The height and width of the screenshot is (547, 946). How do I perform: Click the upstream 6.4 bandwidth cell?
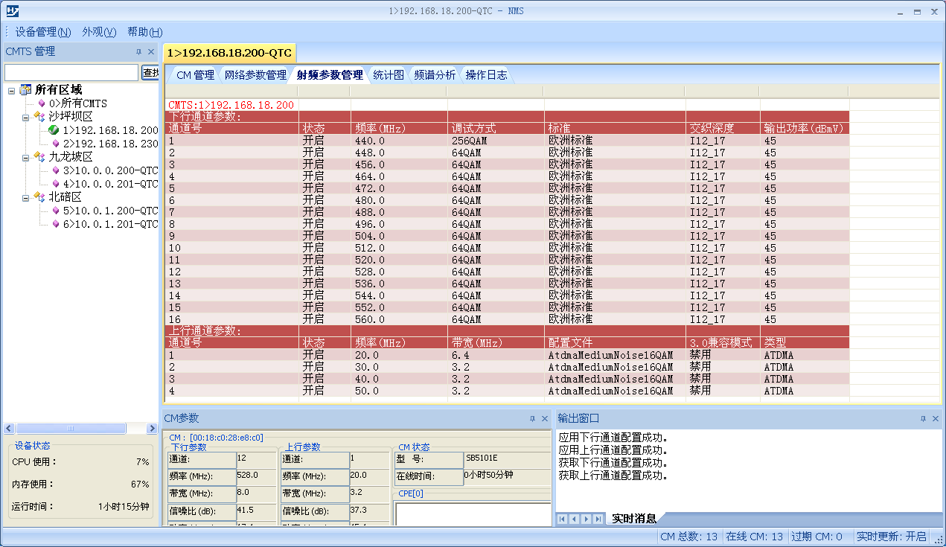pos(496,355)
